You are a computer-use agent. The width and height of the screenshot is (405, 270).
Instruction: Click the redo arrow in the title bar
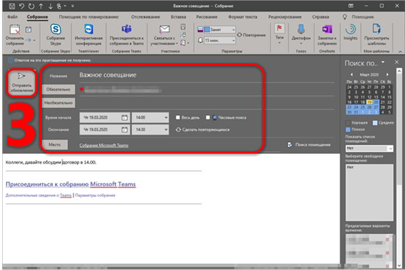[31, 5]
